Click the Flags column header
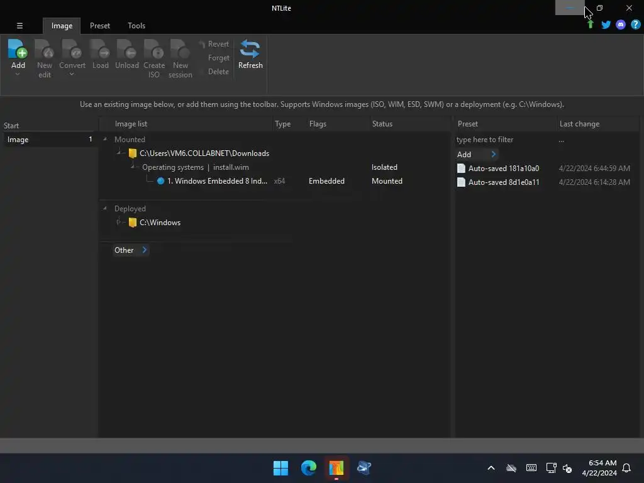 click(x=318, y=124)
